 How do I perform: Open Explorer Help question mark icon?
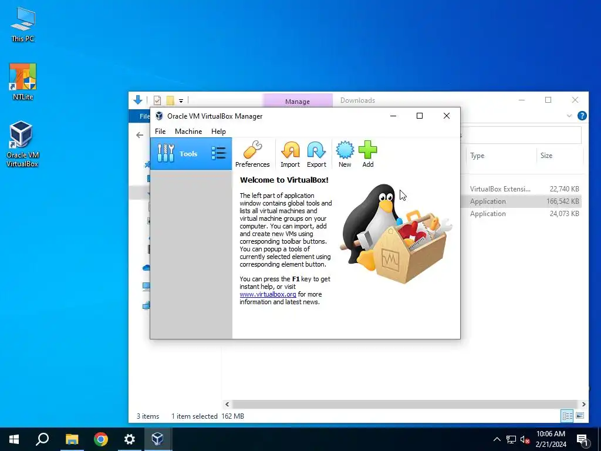point(582,116)
